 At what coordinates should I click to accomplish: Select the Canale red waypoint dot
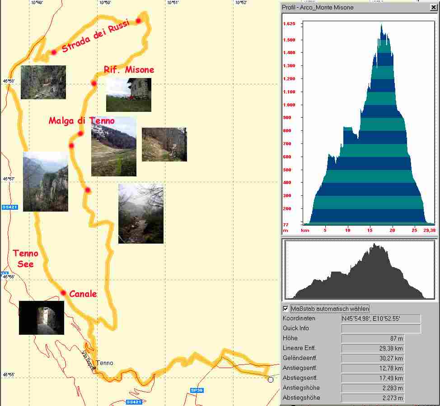pos(63,293)
